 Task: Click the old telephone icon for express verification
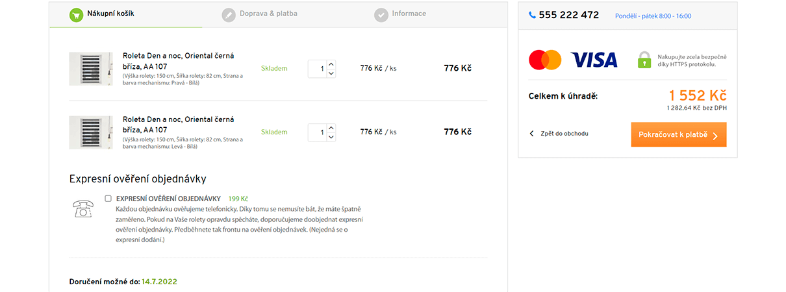(x=82, y=208)
